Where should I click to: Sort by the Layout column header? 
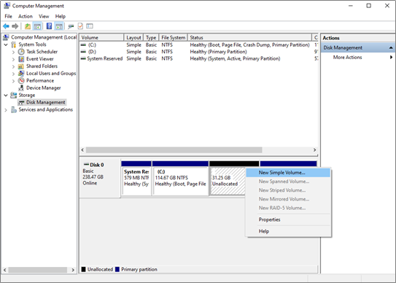coord(133,38)
